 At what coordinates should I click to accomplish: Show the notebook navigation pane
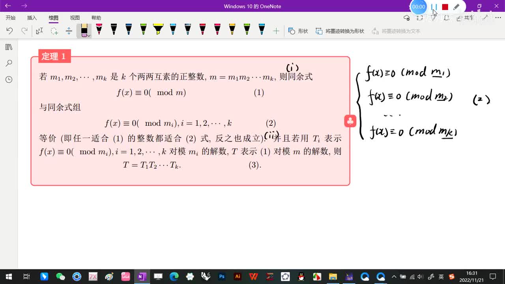point(9,47)
